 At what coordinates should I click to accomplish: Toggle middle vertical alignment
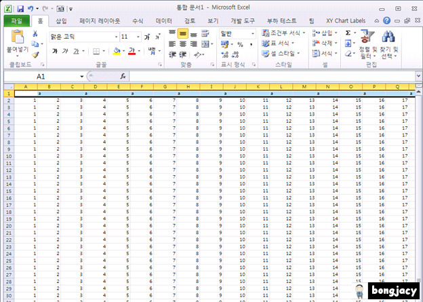click(x=183, y=33)
